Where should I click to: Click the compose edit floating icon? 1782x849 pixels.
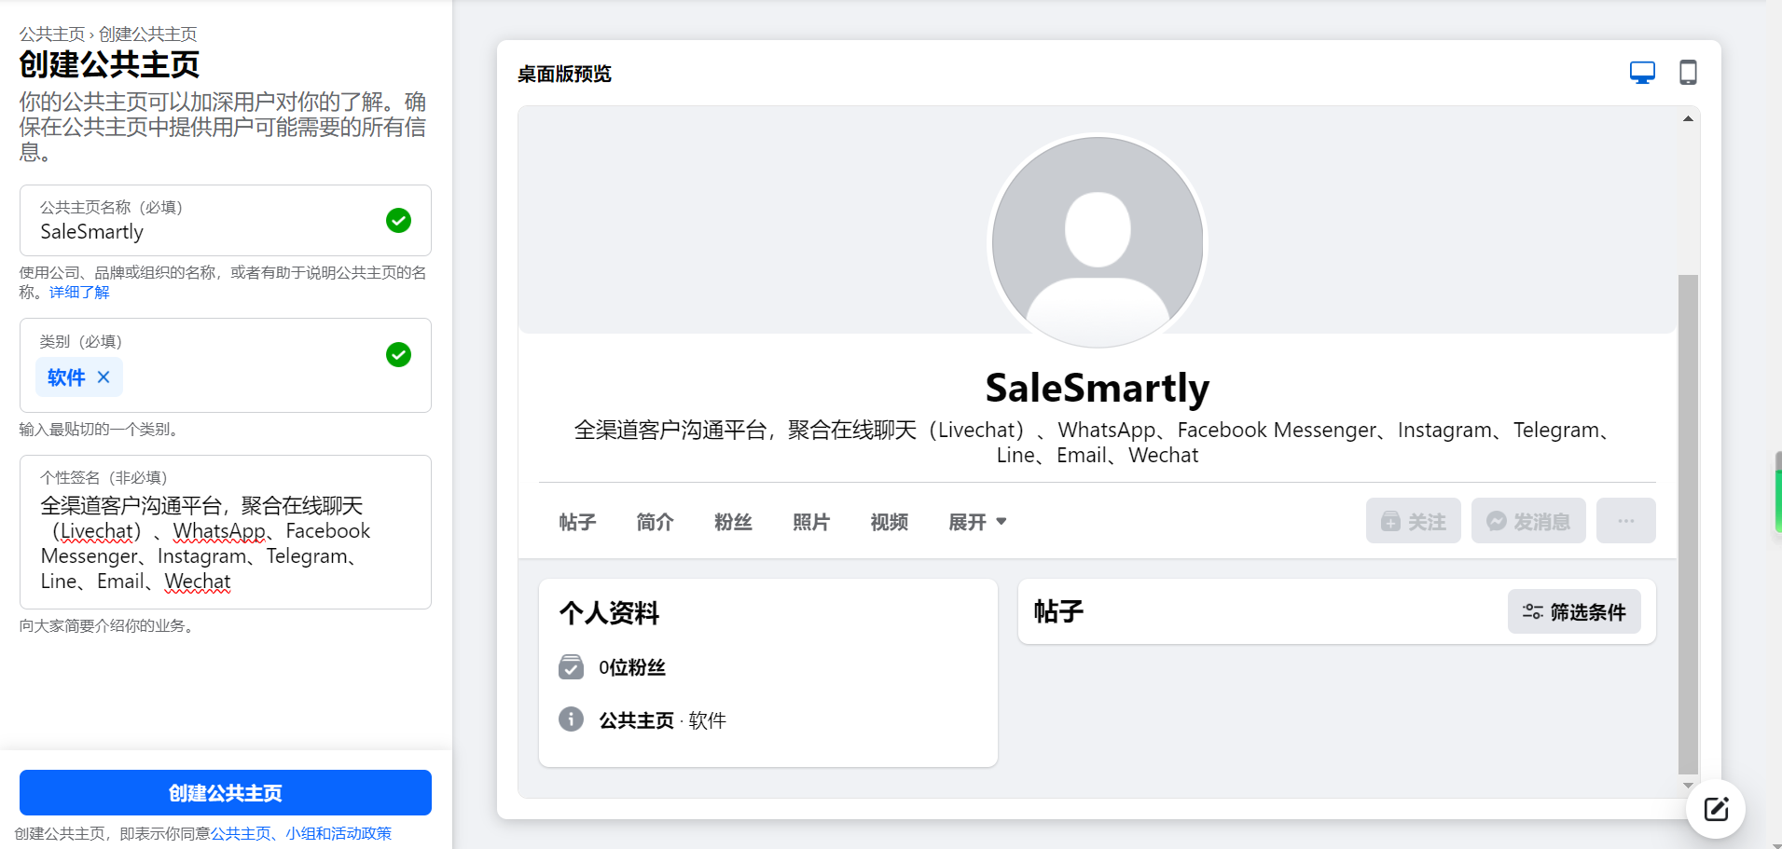click(x=1716, y=809)
